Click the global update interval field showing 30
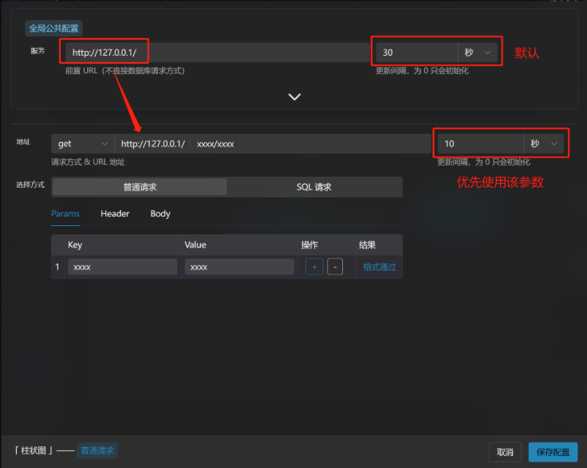This screenshot has width=587, height=468. coord(415,53)
